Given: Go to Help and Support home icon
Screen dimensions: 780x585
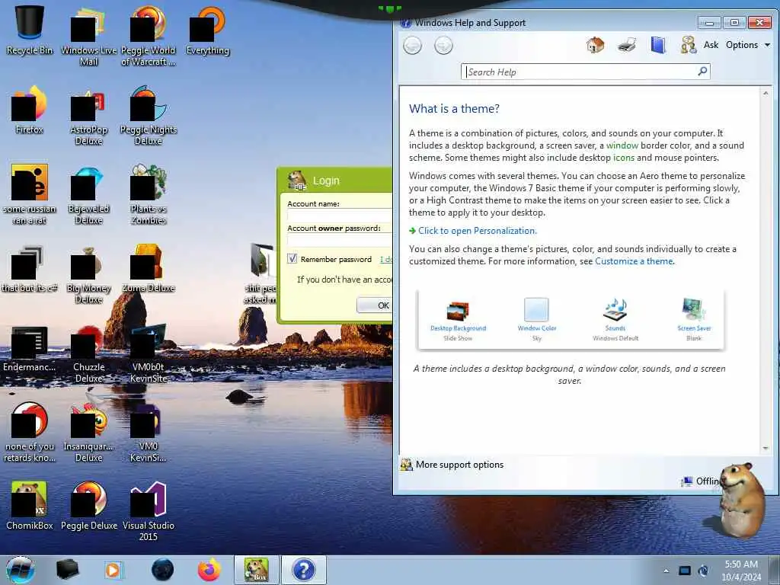Looking at the screenshot, I should coord(595,45).
